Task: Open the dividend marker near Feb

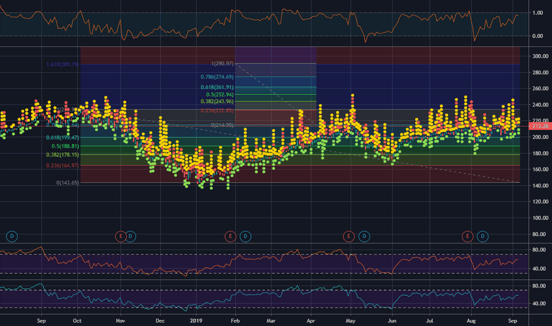Action: pos(245,236)
